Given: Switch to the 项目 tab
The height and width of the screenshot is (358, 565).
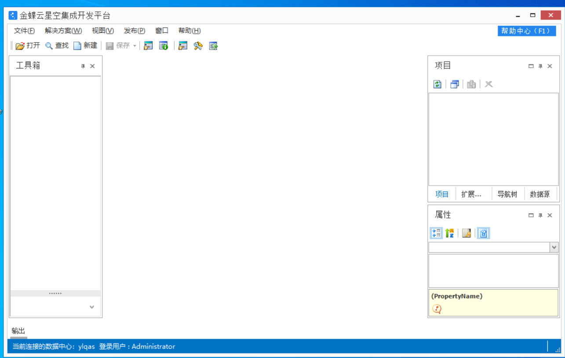Looking at the screenshot, I should (x=442, y=194).
